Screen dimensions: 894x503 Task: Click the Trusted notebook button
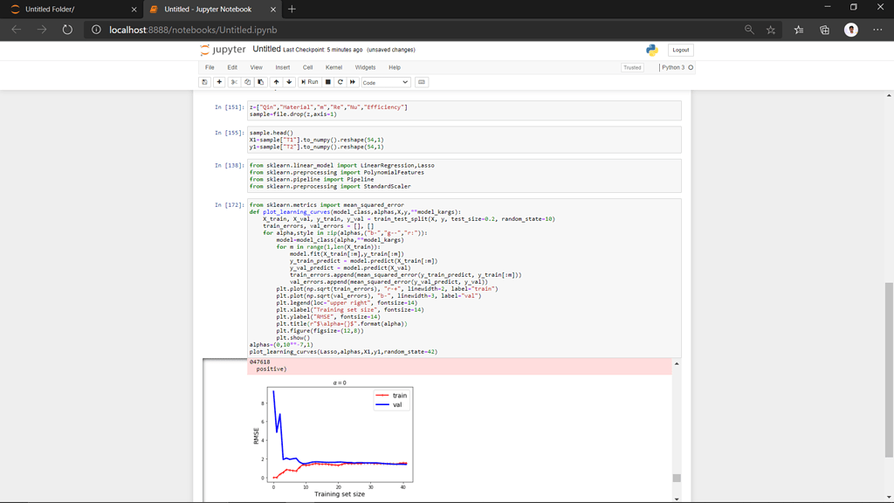click(632, 67)
